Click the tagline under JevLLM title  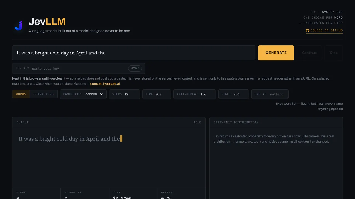pyautogui.click(x=80, y=31)
